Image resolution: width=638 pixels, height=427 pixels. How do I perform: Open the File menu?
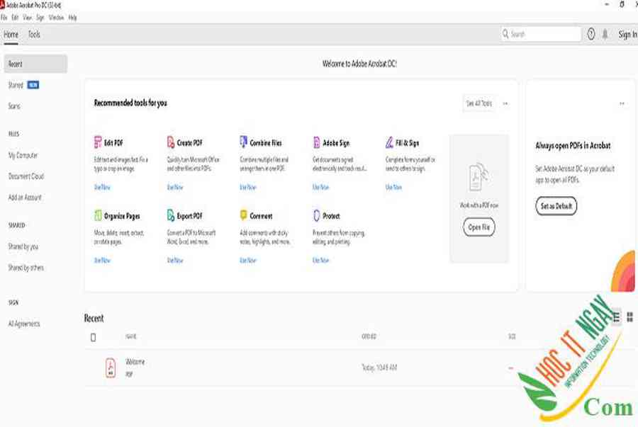tap(4, 17)
